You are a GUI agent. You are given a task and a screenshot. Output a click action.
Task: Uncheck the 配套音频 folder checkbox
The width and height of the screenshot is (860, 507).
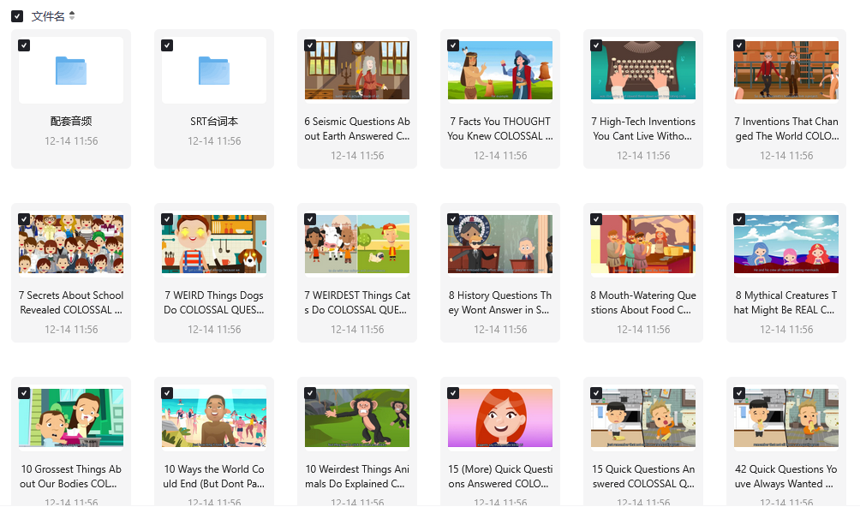pos(24,45)
